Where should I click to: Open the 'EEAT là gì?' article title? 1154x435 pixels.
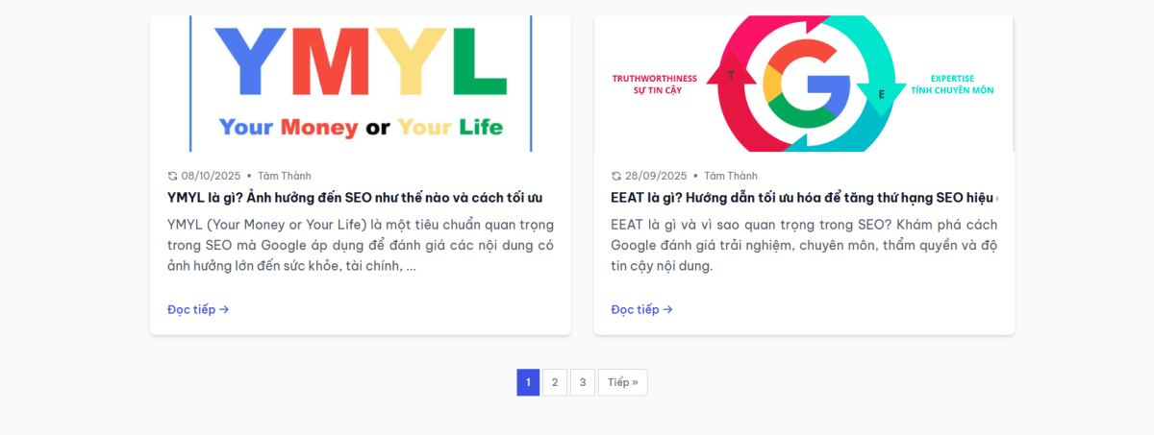(x=803, y=198)
